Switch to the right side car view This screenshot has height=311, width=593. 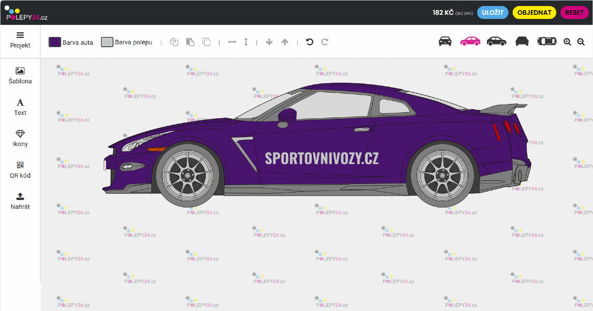pyautogui.click(x=496, y=41)
